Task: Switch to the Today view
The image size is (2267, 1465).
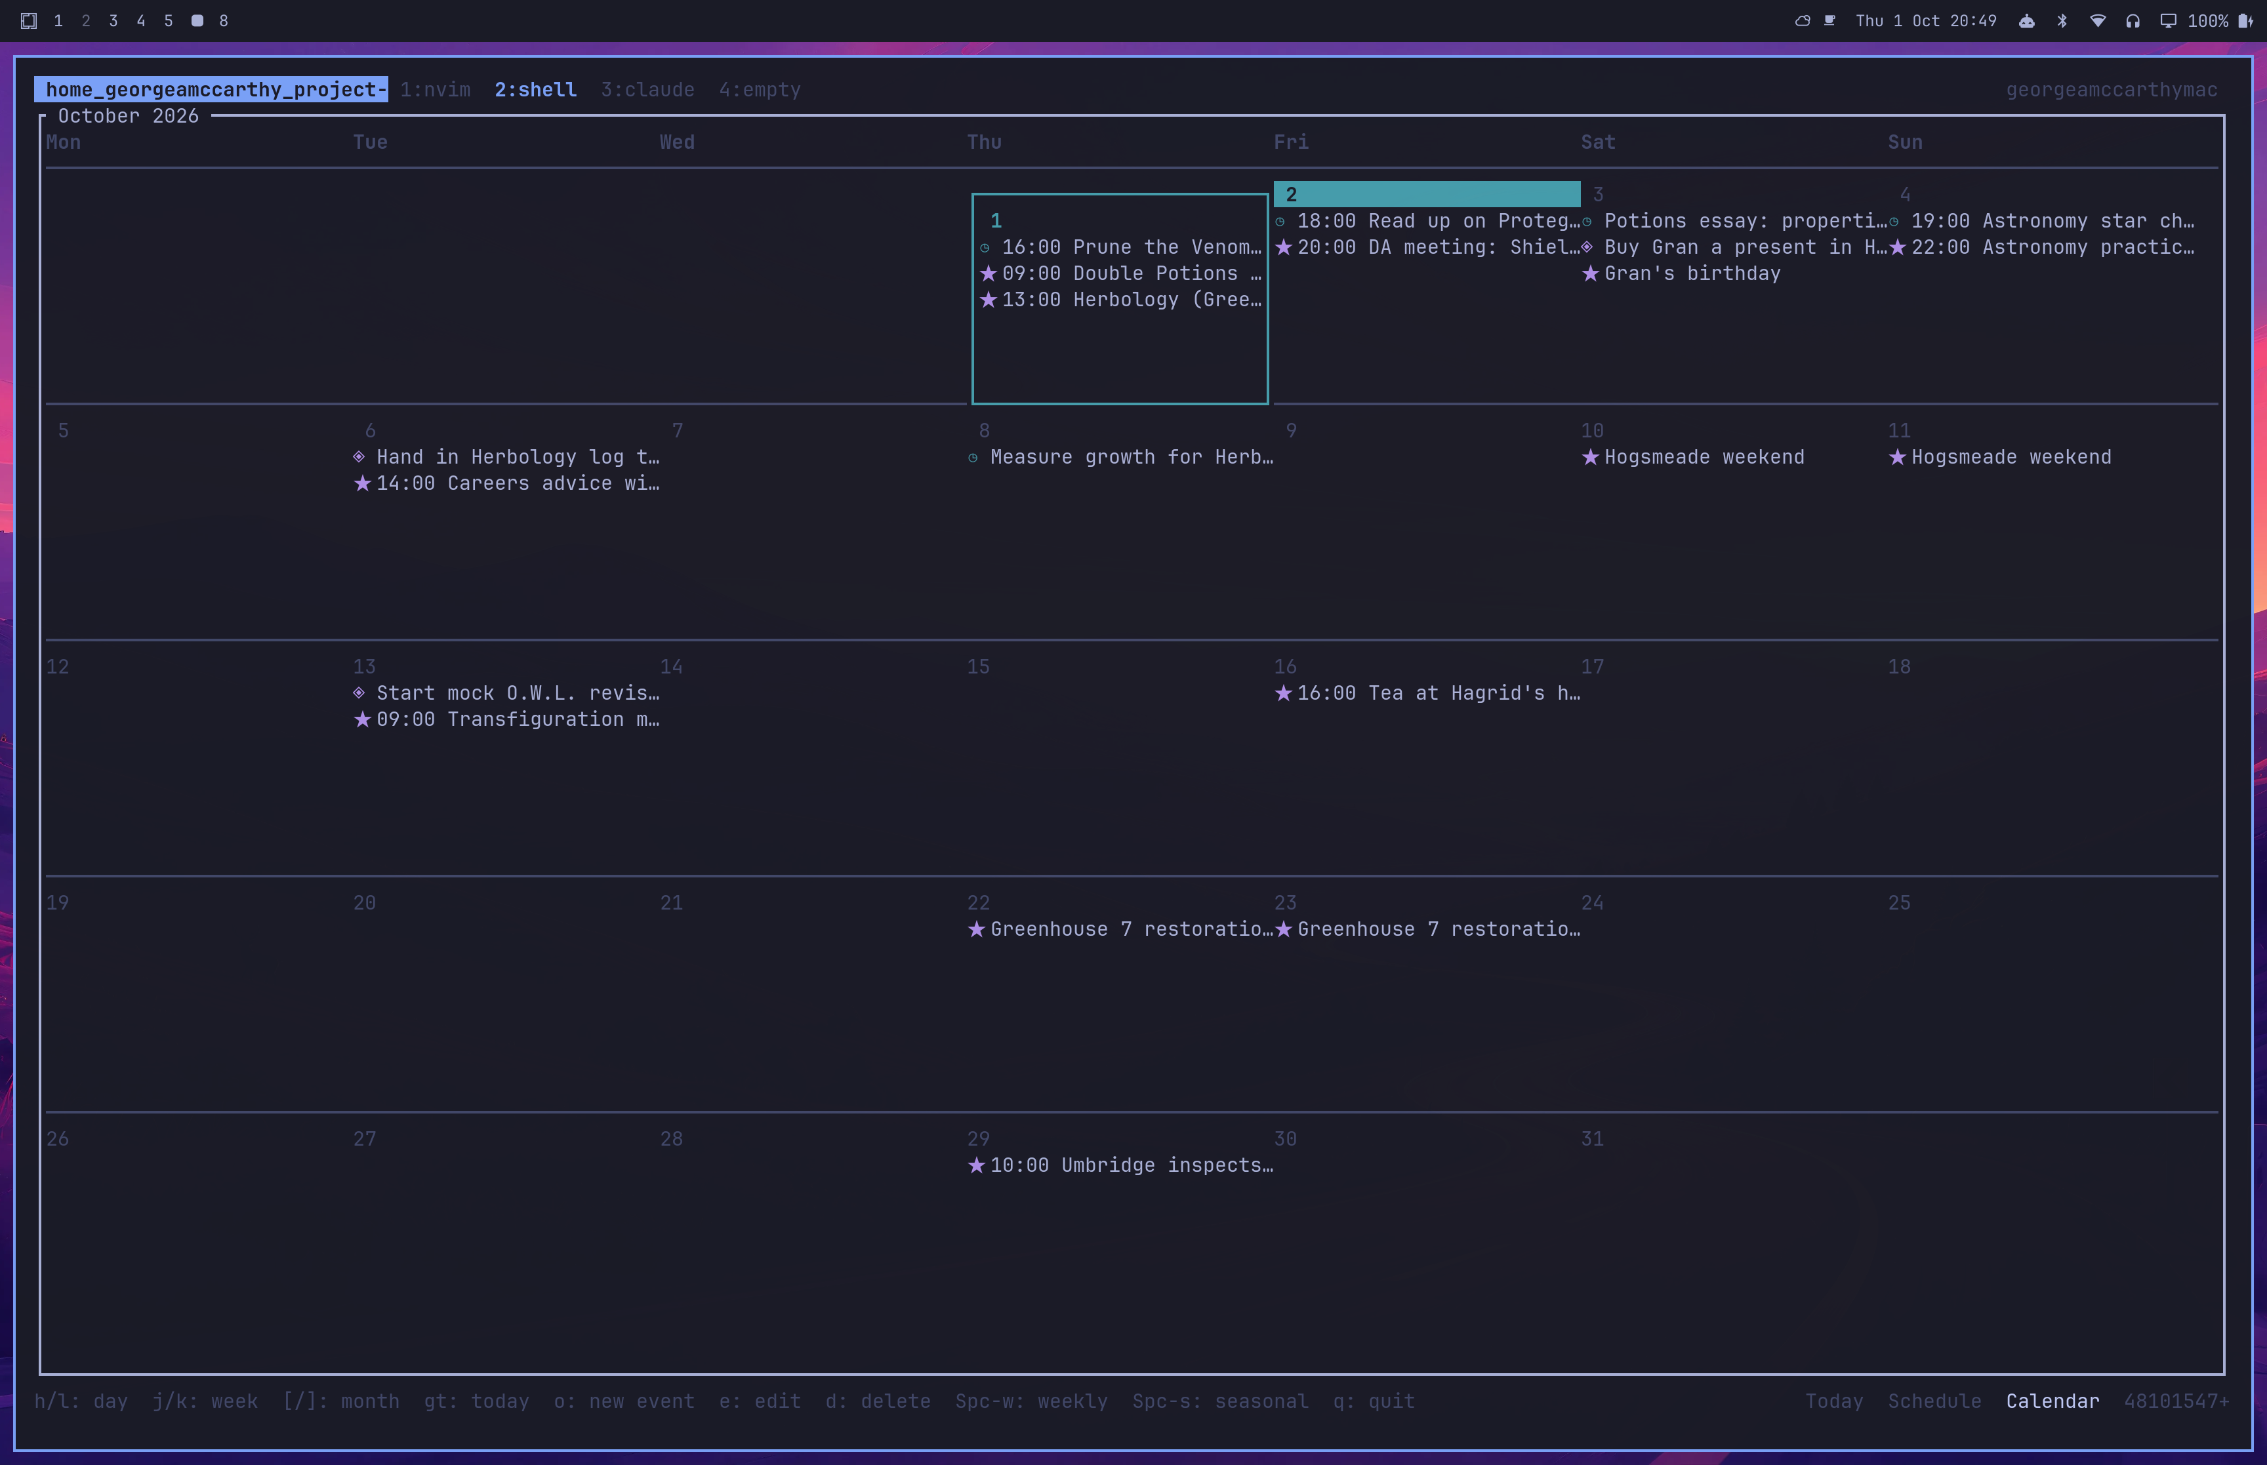Action: (1834, 1401)
